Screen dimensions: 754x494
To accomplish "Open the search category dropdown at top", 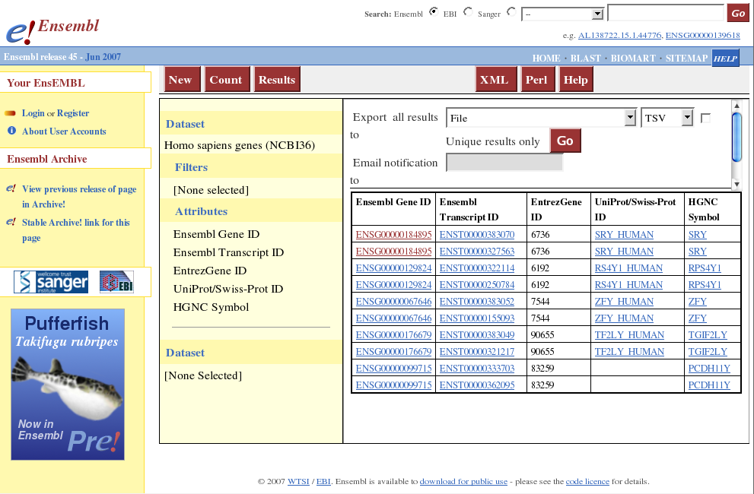I will coord(562,14).
